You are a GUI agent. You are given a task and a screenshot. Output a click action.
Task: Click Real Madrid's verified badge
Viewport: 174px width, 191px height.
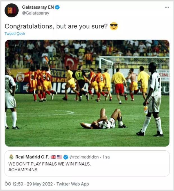(x=65, y=157)
